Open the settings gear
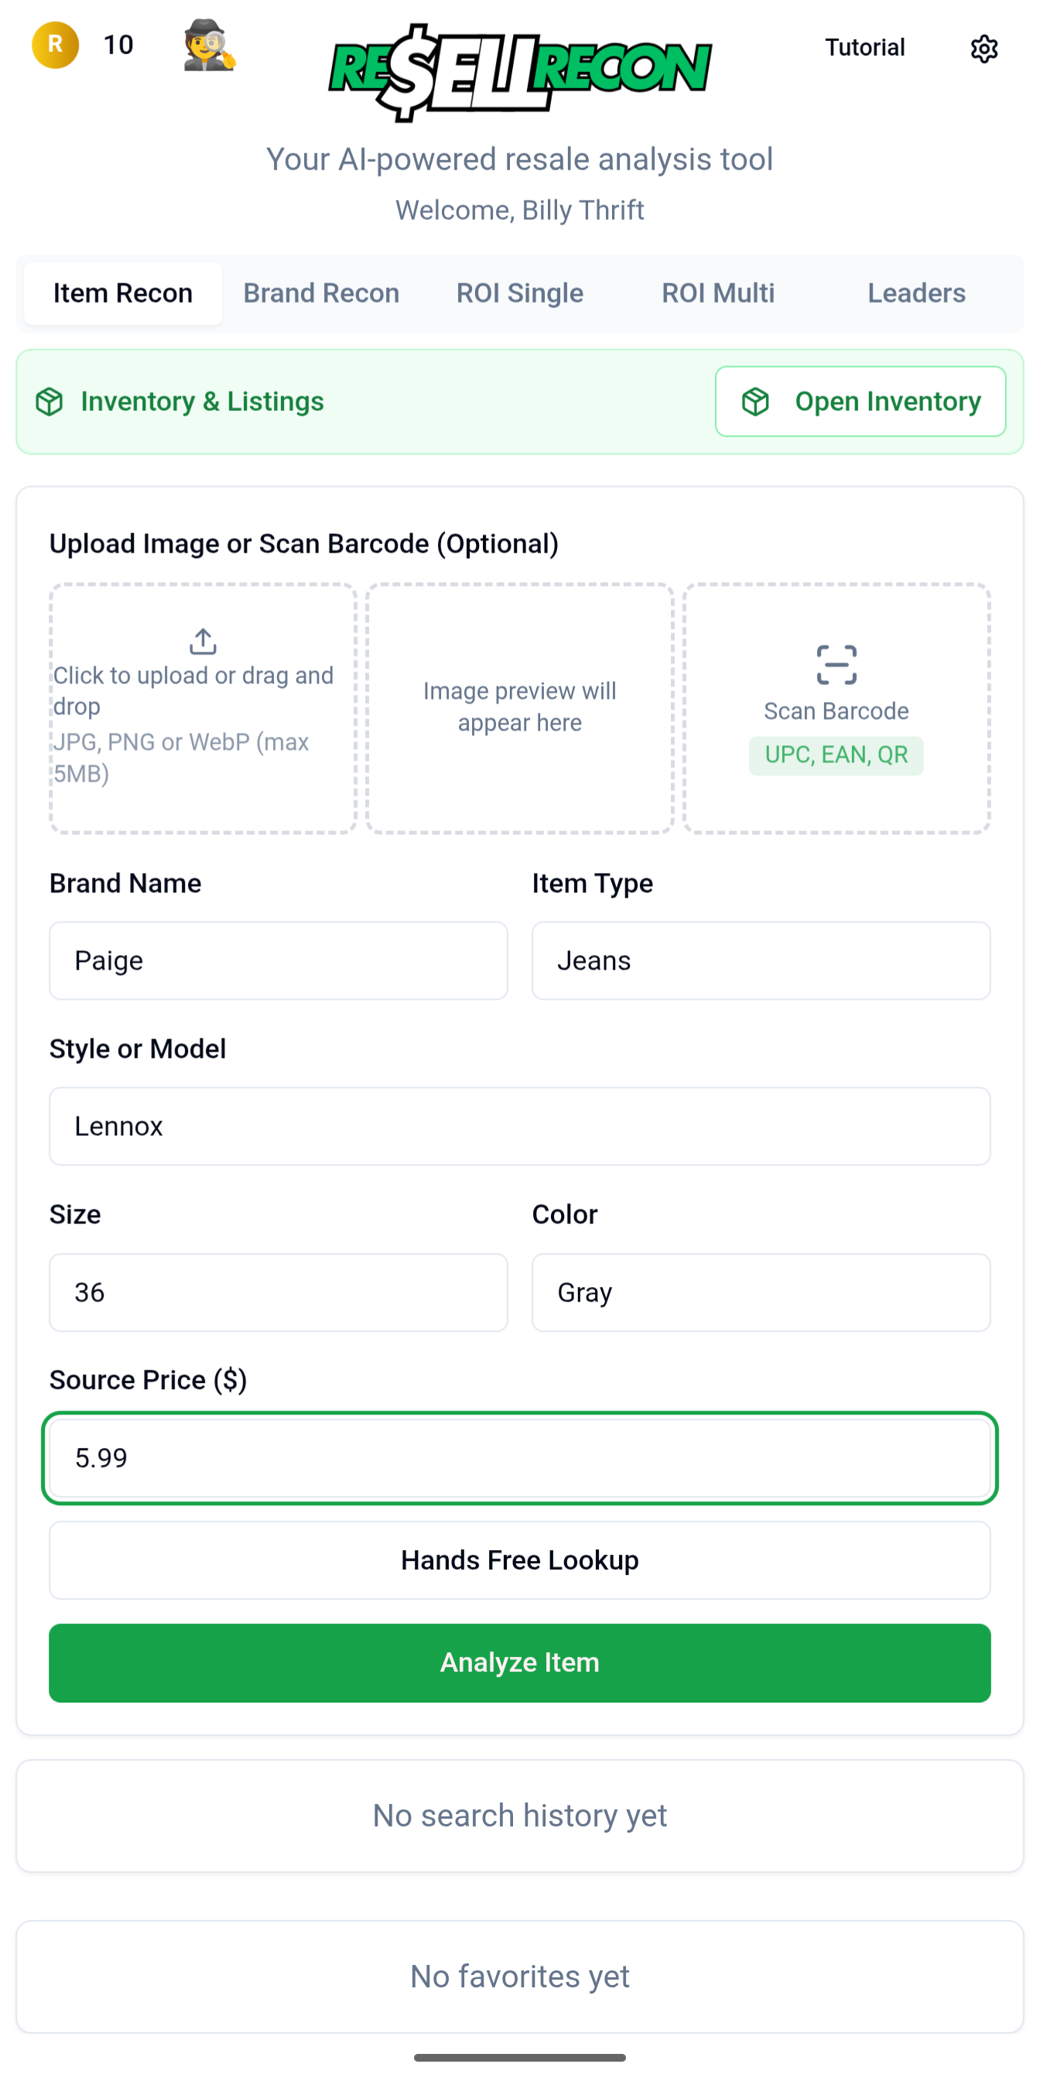1040x2081 pixels. coord(984,49)
